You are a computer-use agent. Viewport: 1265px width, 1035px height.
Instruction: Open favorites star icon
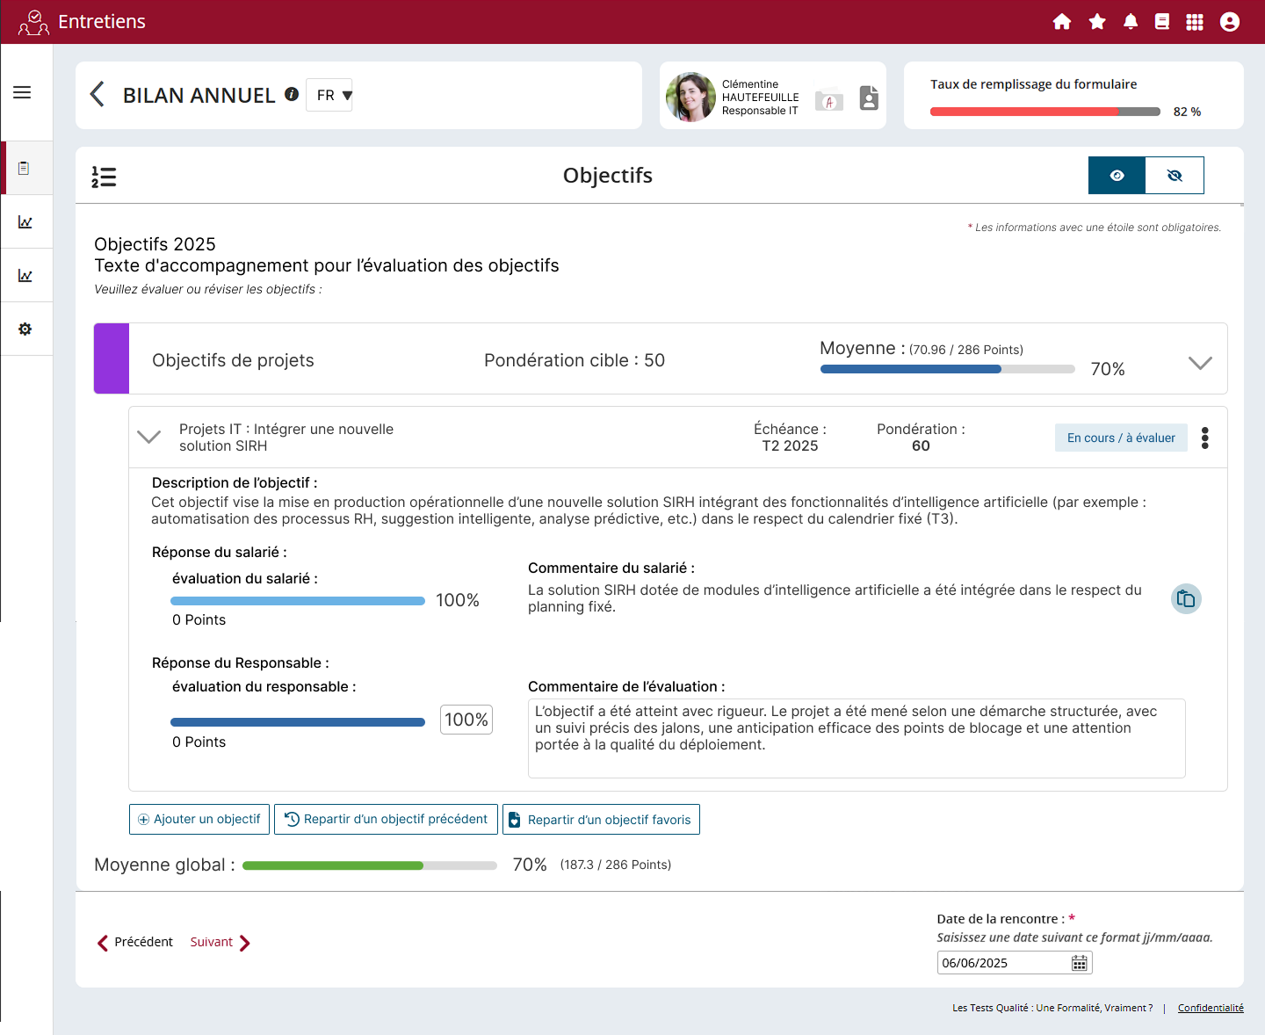tap(1097, 22)
